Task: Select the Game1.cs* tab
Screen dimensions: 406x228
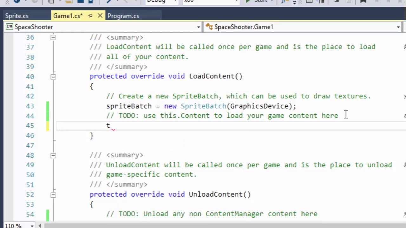Action: click(x=68, y=16)
